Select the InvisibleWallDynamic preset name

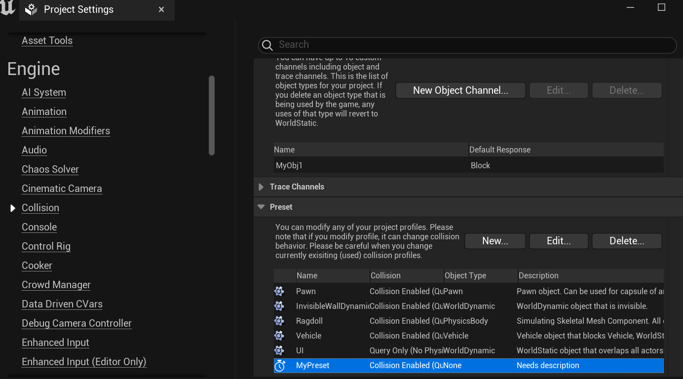pyautogui.click(x=333, y=306)
